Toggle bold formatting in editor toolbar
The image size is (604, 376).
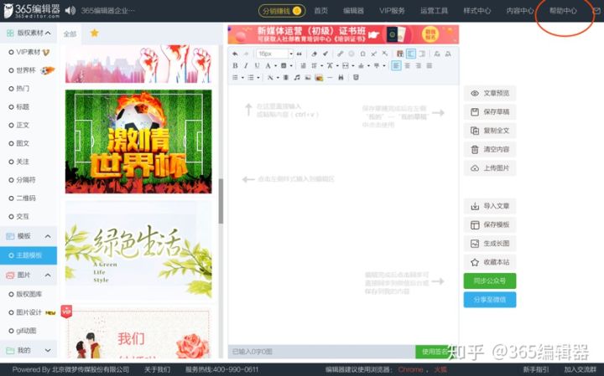point(235,66)
